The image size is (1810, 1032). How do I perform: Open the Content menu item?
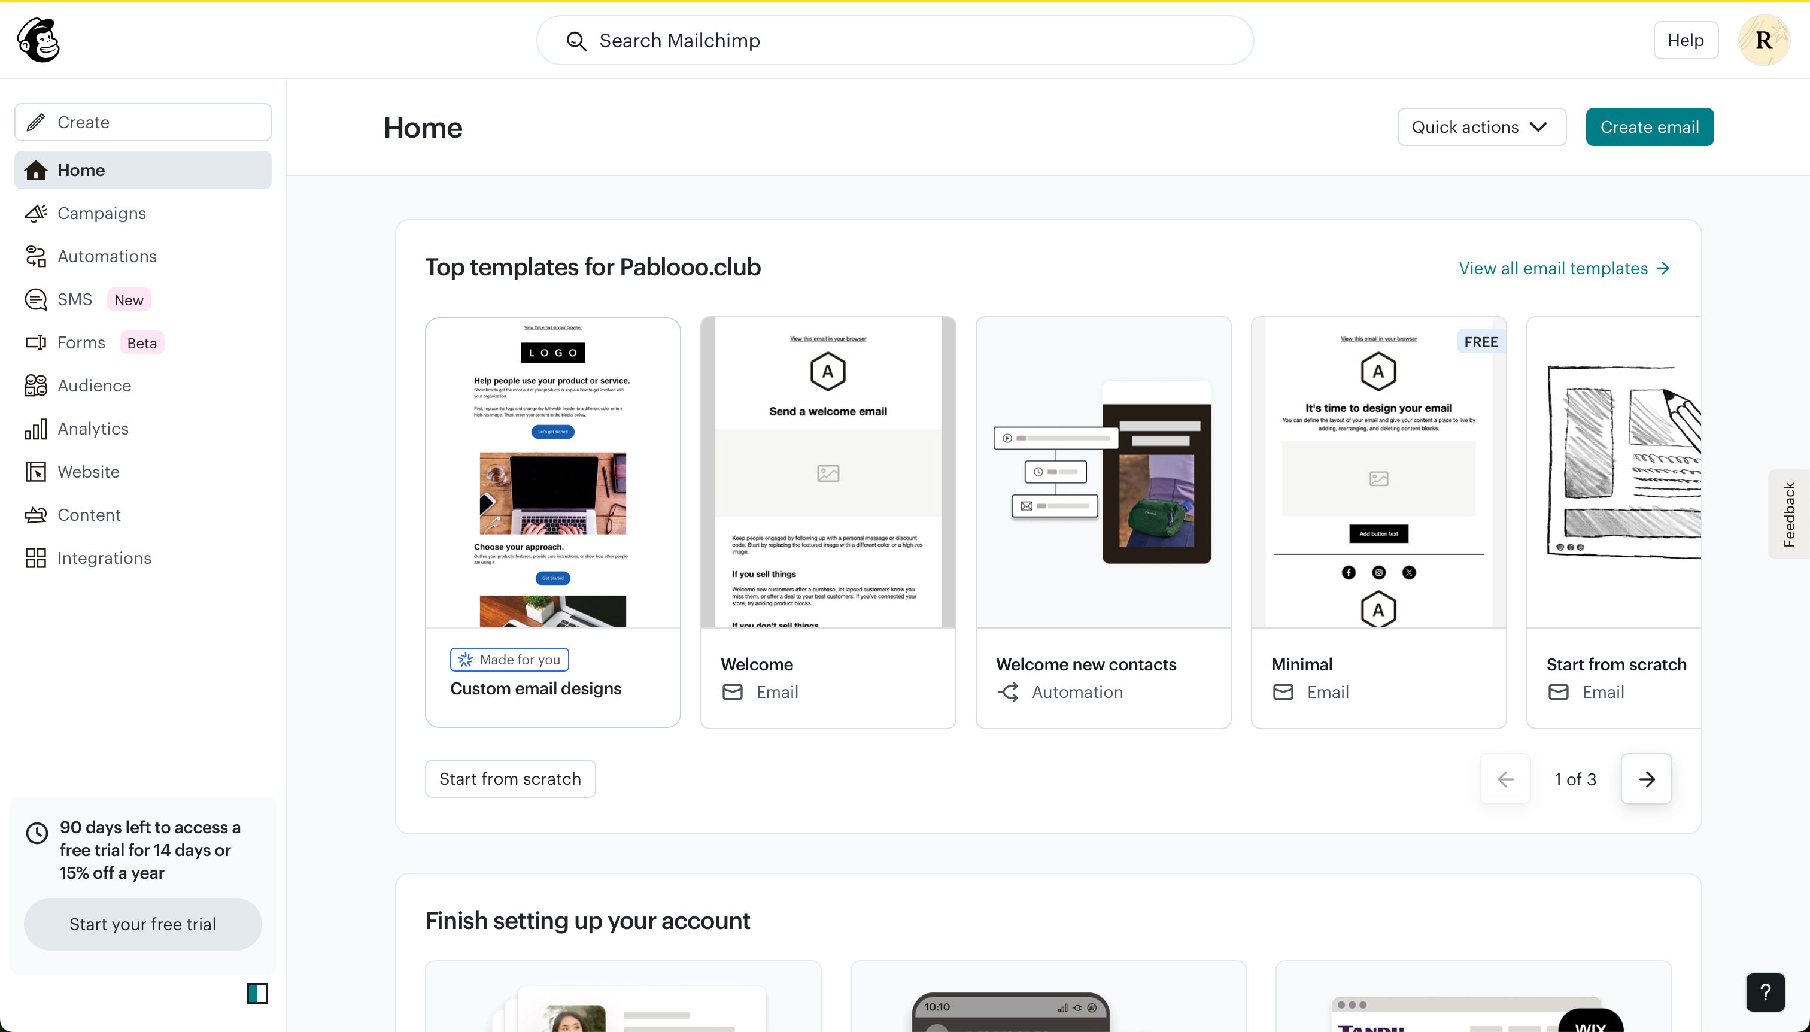point(142,515)
